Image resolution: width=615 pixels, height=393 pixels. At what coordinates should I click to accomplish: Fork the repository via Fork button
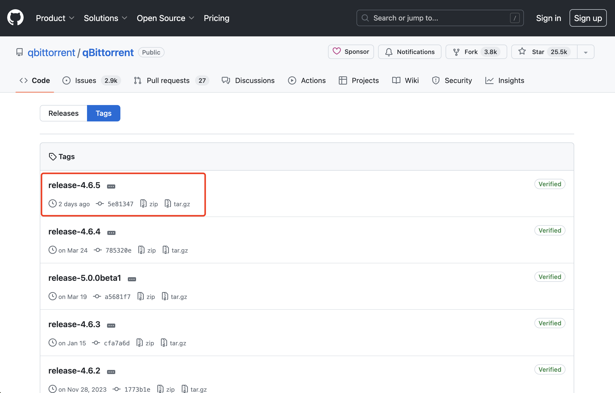[x=476, y=52]
